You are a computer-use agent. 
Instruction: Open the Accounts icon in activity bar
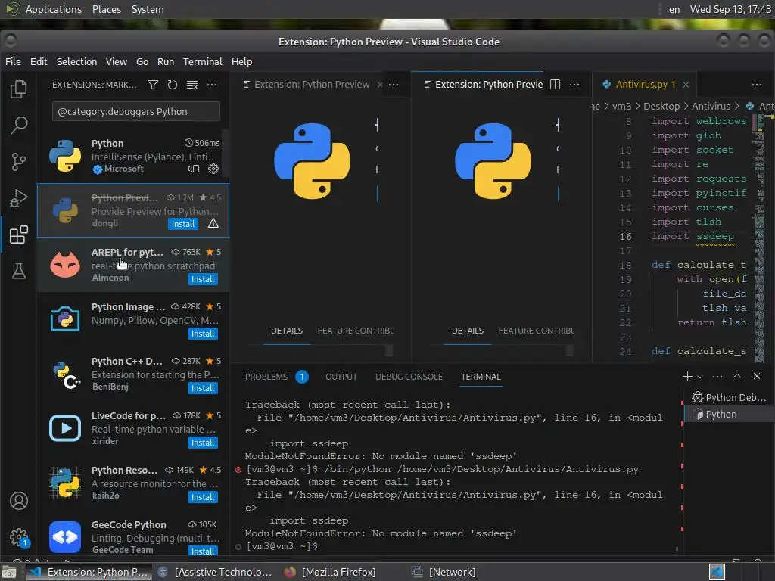(x=19, y=501)
